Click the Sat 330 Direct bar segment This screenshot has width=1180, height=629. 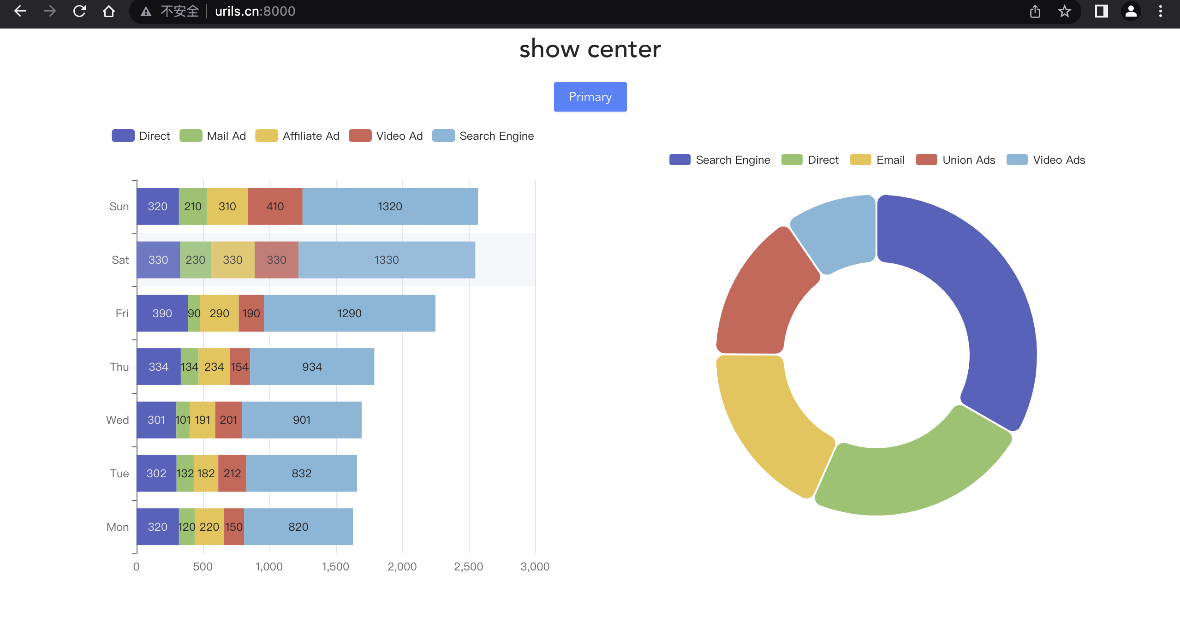158,260
